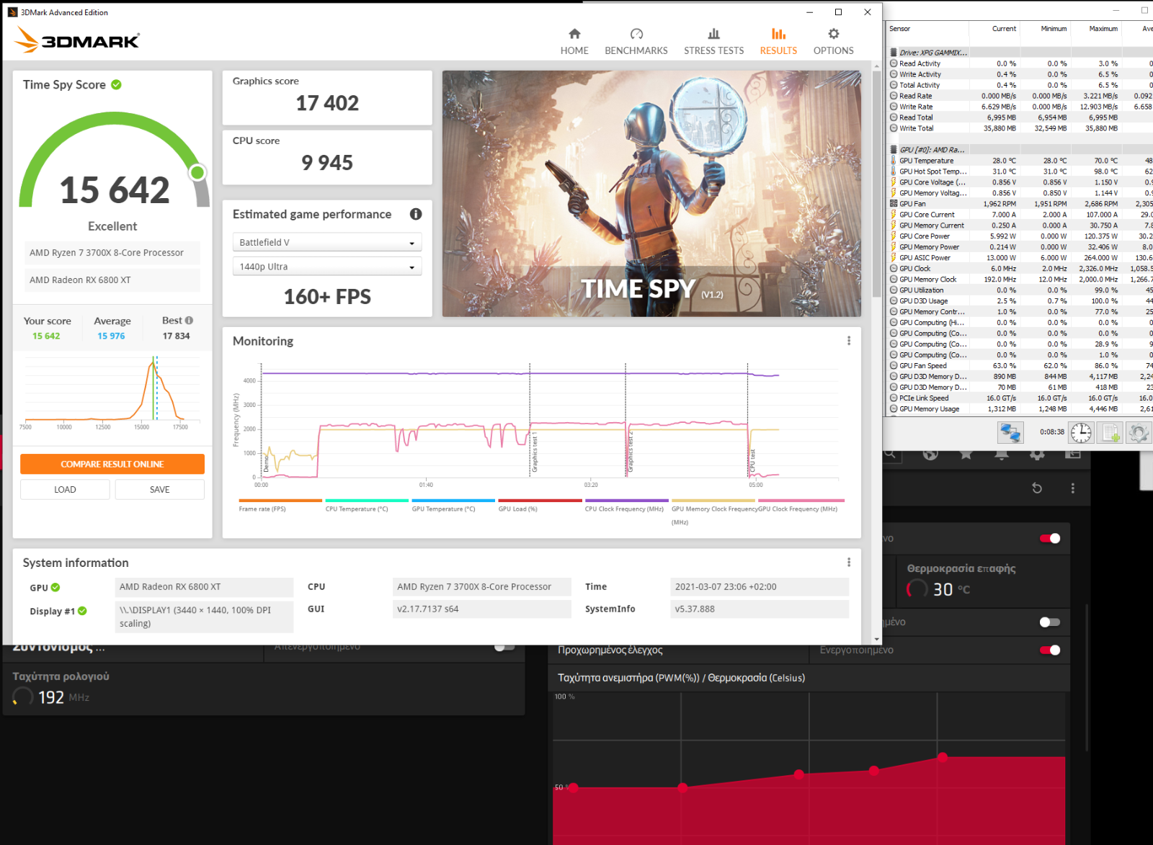Screen dimensions: 1153x845
Task: Click the 3DMark scrollbar down arrow
Action: 876,639
